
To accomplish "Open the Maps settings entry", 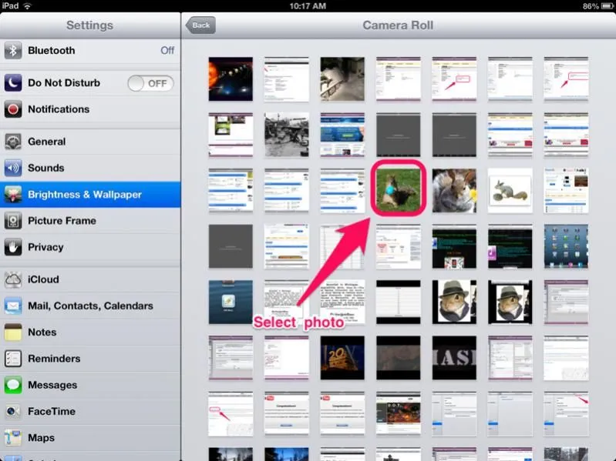I will (41, 438).
